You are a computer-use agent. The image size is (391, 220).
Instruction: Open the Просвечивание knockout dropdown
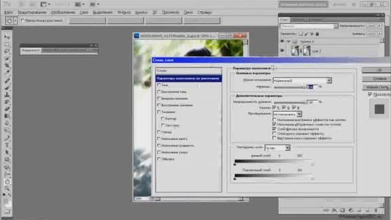coord(287,114)
